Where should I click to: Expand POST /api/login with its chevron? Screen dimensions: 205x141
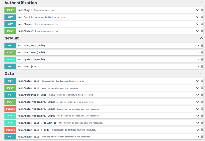click(x=198, y=10)
